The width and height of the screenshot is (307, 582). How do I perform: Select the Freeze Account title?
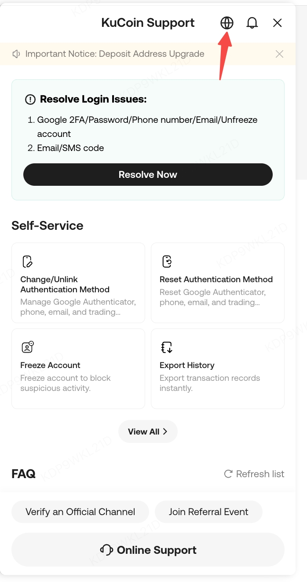pyautogui.click(x=50, y=365)
